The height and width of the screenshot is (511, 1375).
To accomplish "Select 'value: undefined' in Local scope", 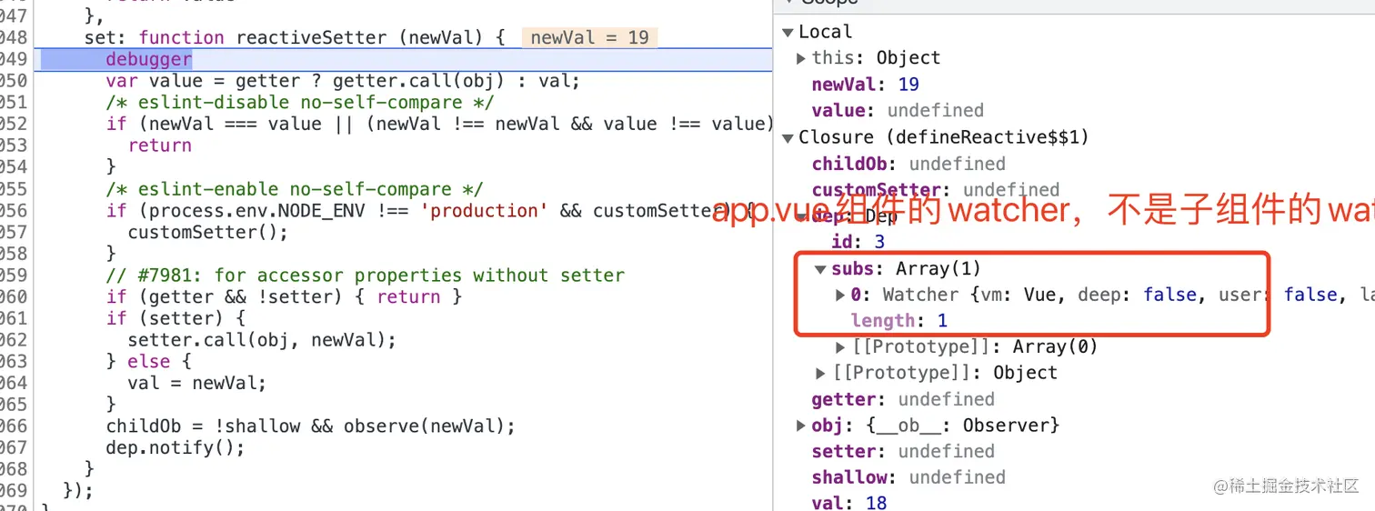I will click(x=898, y=111).
